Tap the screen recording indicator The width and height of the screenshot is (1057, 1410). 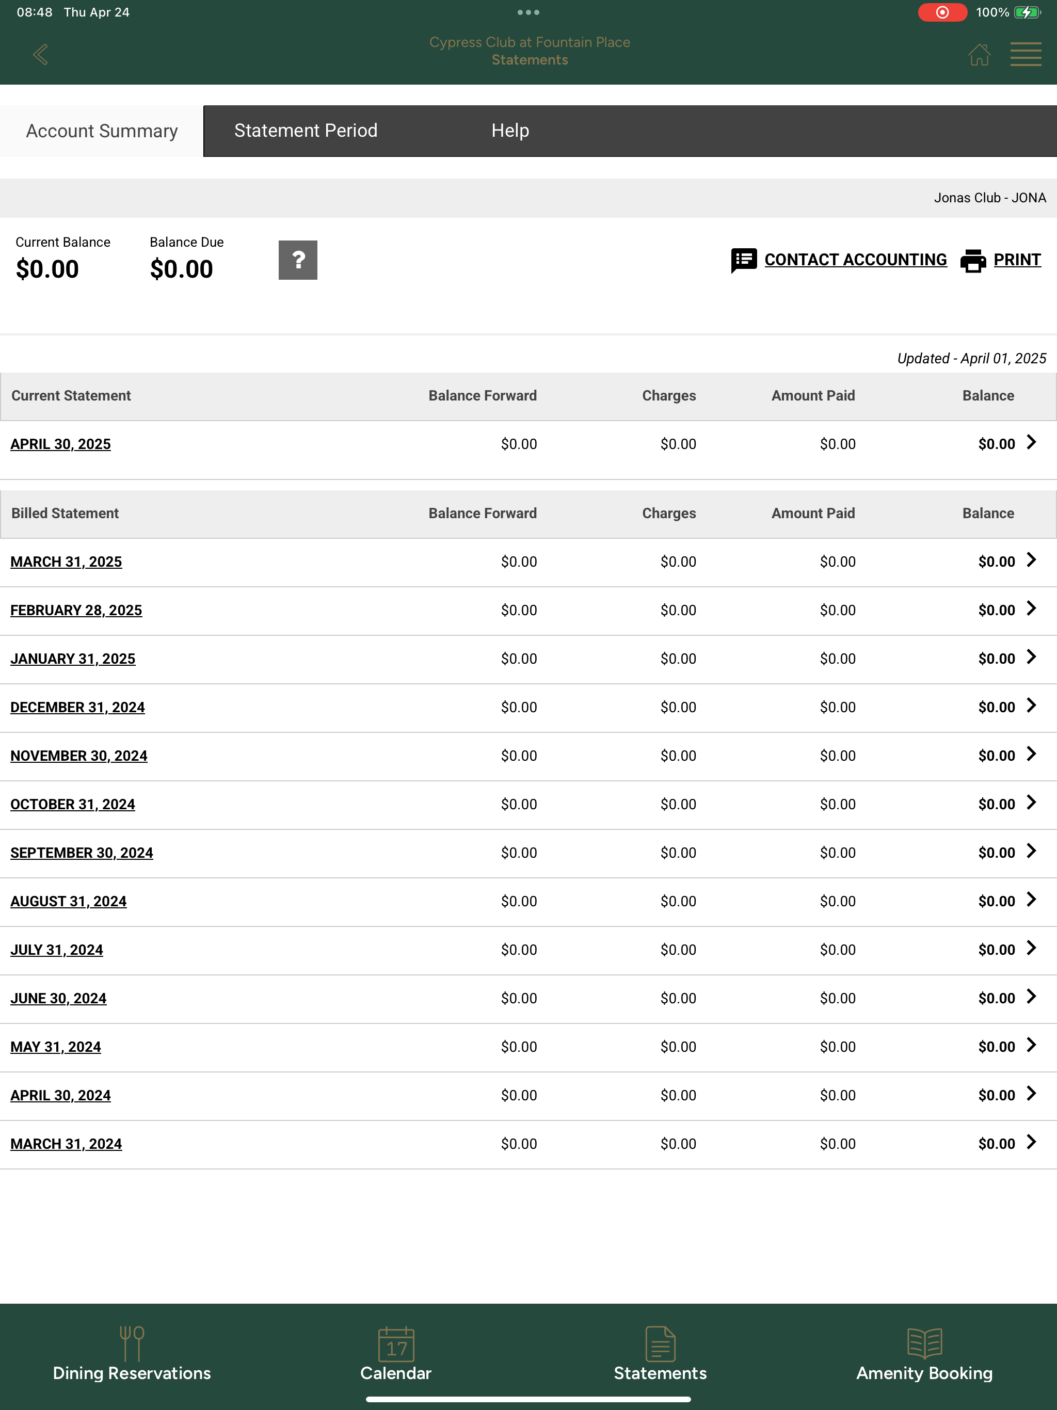[942, 12]
